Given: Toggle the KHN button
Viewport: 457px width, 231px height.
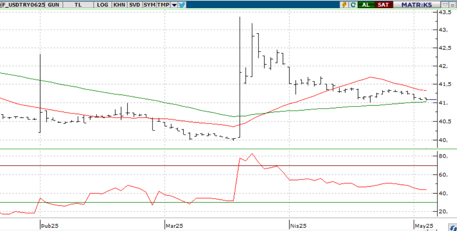Looking at the screenshot, I should [x=119, y=5].
